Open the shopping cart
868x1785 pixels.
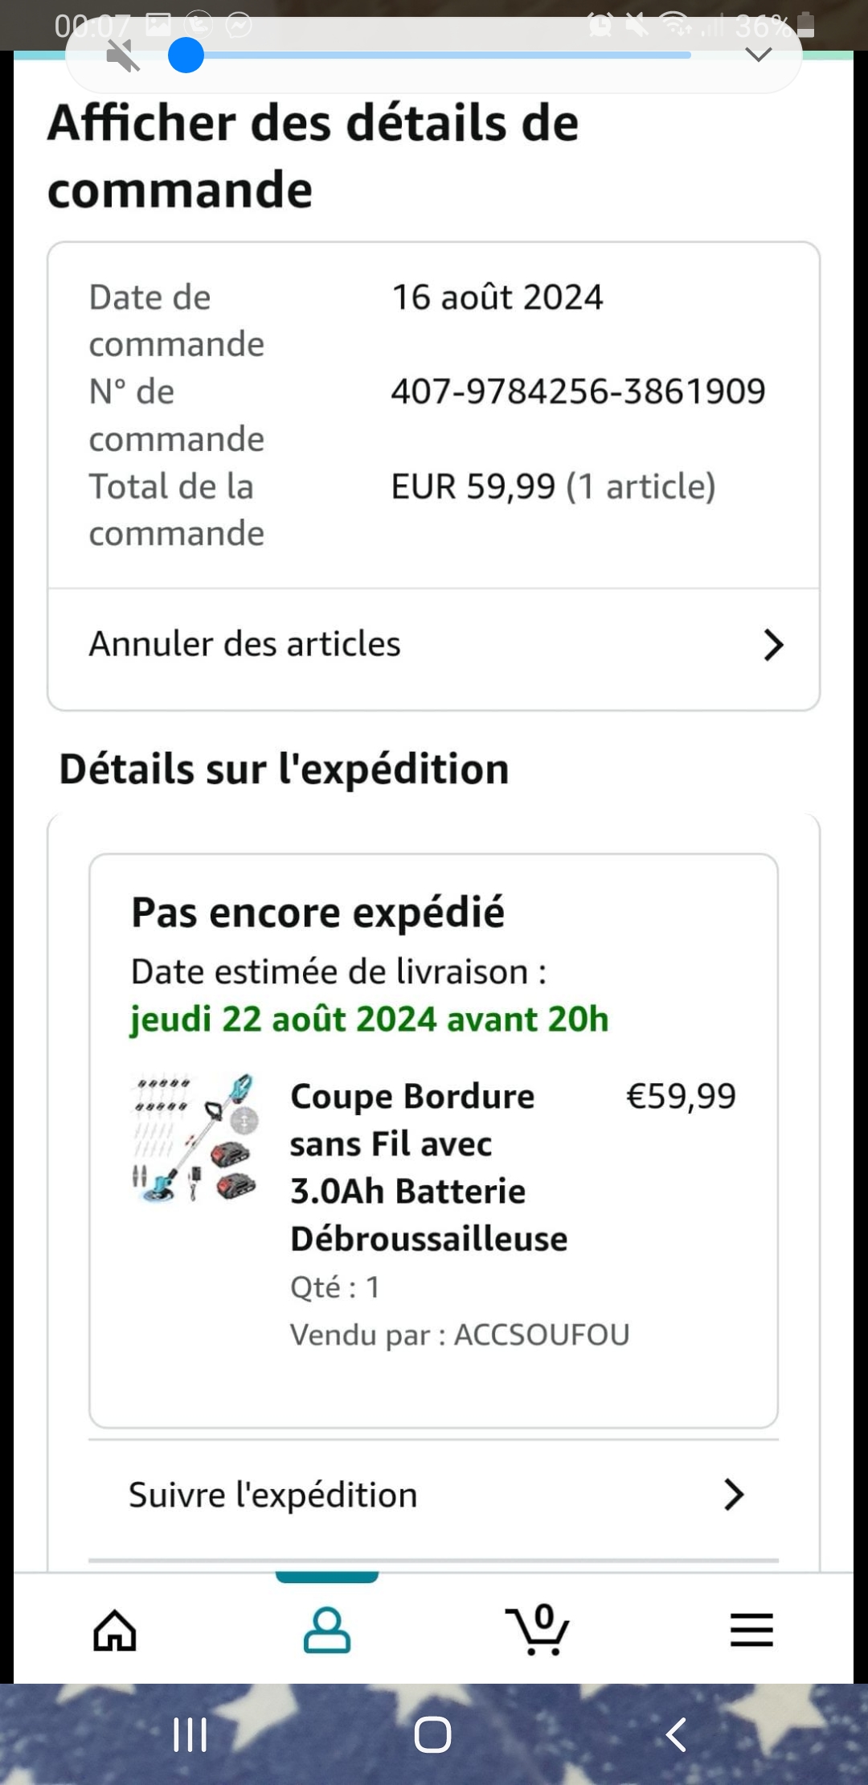(538, 1631)
